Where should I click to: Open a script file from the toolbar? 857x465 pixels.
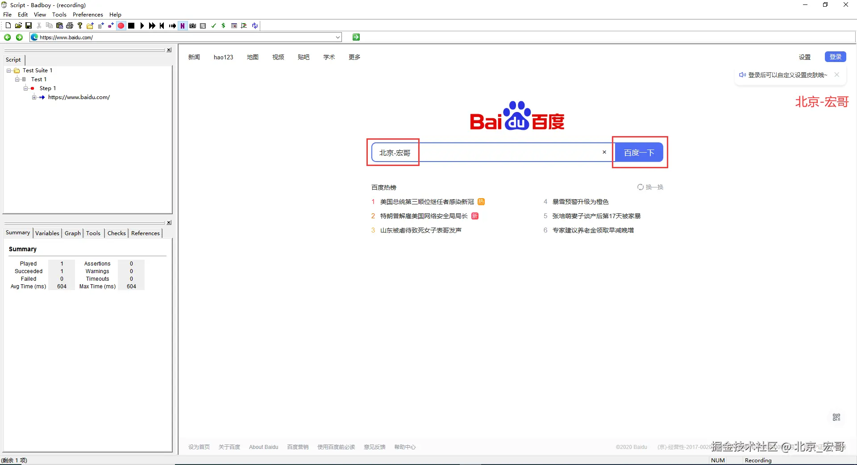18,25
